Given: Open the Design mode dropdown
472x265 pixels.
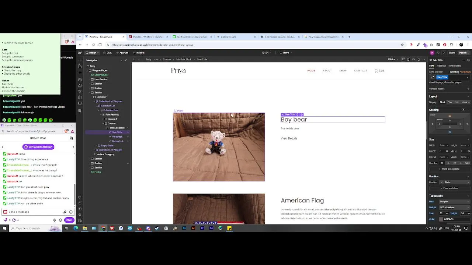Looking at the screenshot, I should coord(93,53).
